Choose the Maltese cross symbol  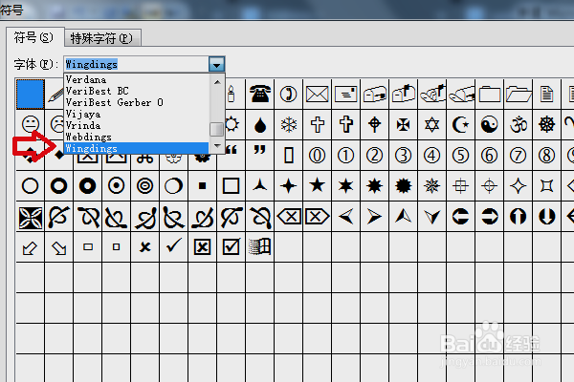click(x=403, y=125)
